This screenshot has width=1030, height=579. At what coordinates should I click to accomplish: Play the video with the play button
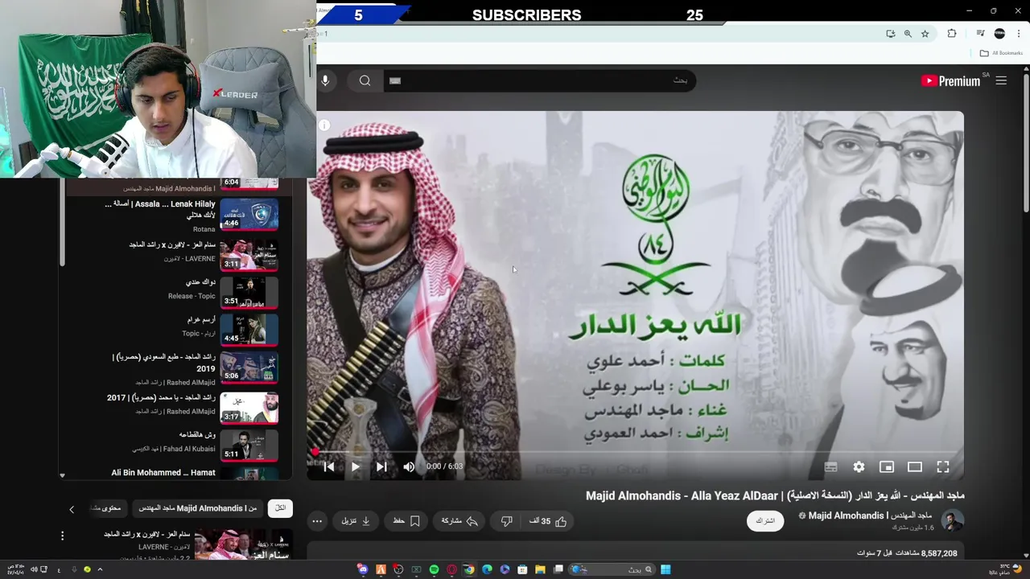pos(355,466)
